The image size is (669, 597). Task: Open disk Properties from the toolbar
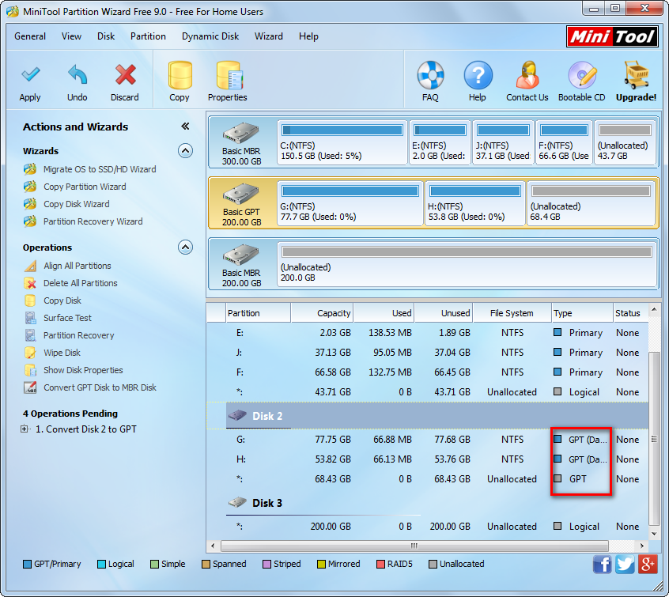point(228,77)
